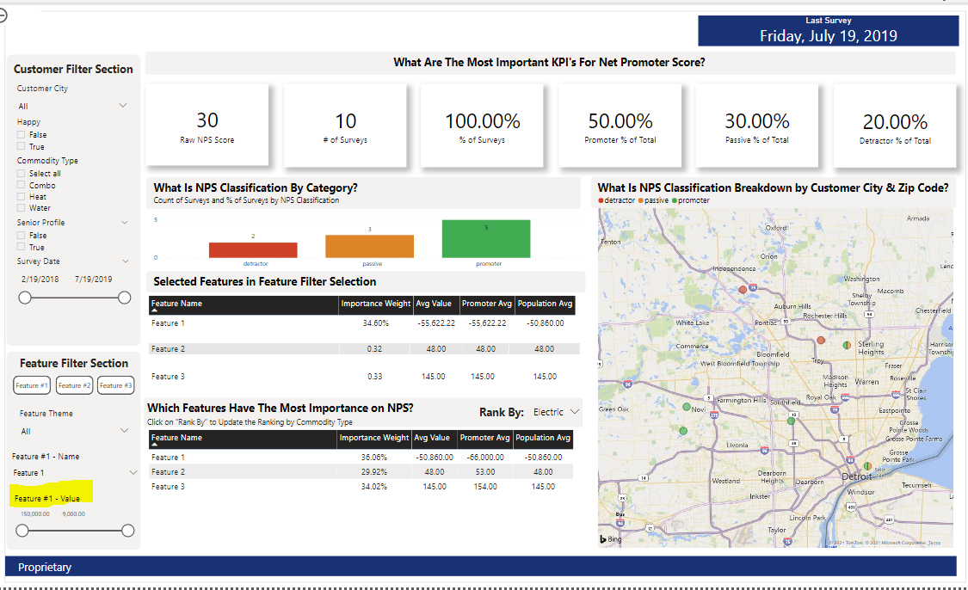Open the Customer City dropdown

73,106
